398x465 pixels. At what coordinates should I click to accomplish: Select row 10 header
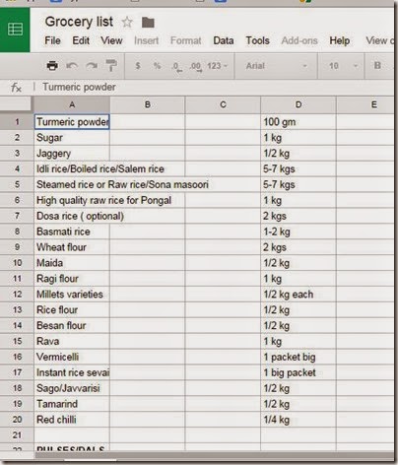coord(17,263)
